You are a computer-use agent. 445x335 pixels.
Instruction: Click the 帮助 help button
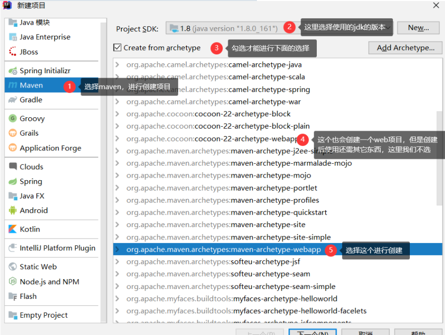[x=418, y=333]
